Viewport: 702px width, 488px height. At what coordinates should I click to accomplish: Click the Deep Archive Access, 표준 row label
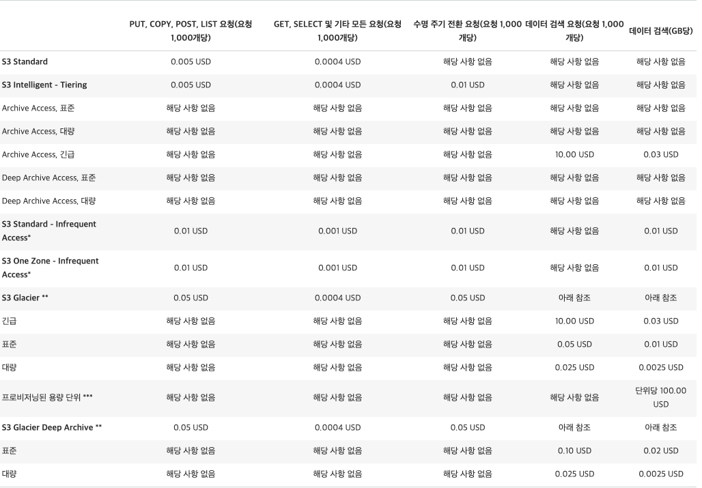pos(49,178)
